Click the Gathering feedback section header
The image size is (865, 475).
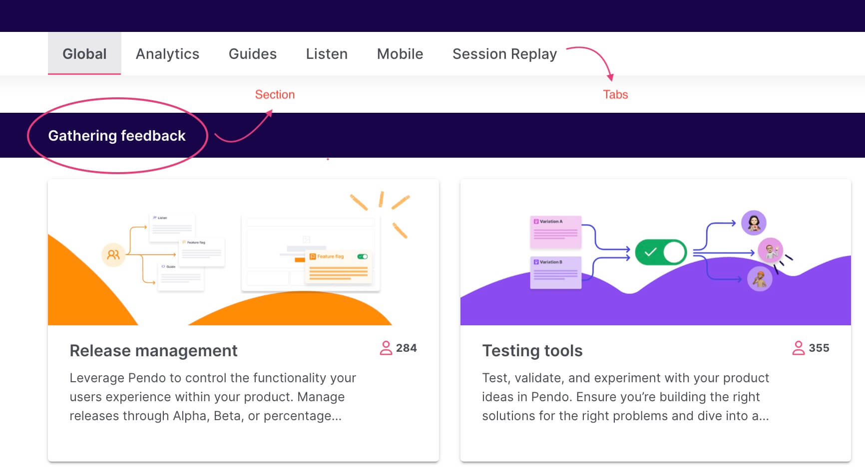[117, 135]
